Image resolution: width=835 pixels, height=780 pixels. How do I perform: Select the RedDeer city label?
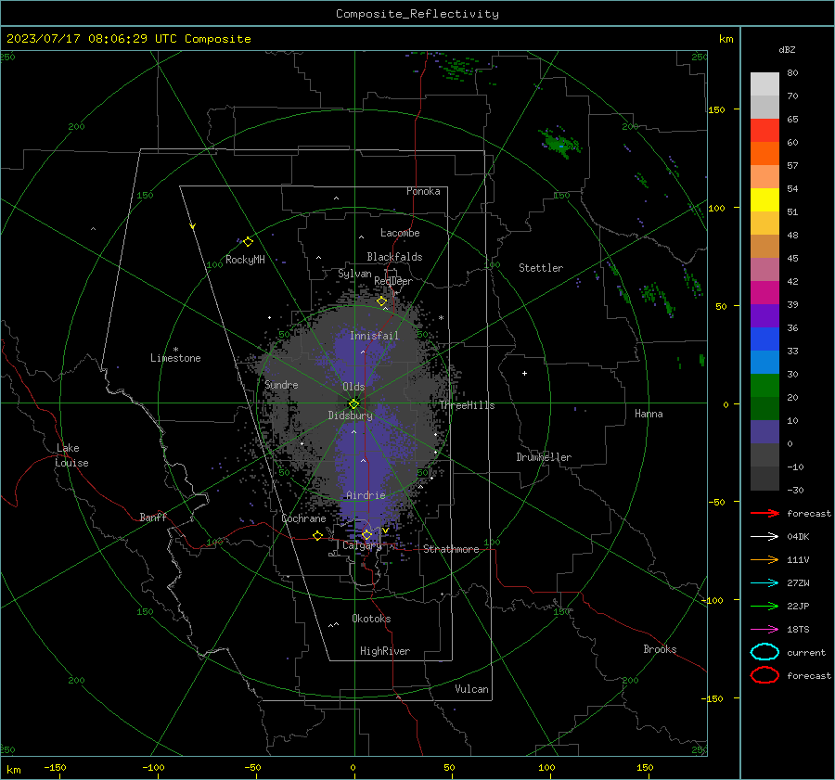coord(393,281)
